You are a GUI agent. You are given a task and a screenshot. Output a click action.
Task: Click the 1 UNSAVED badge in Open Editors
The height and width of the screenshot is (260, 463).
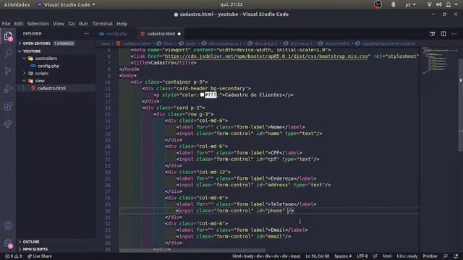(x=64, y=43)
